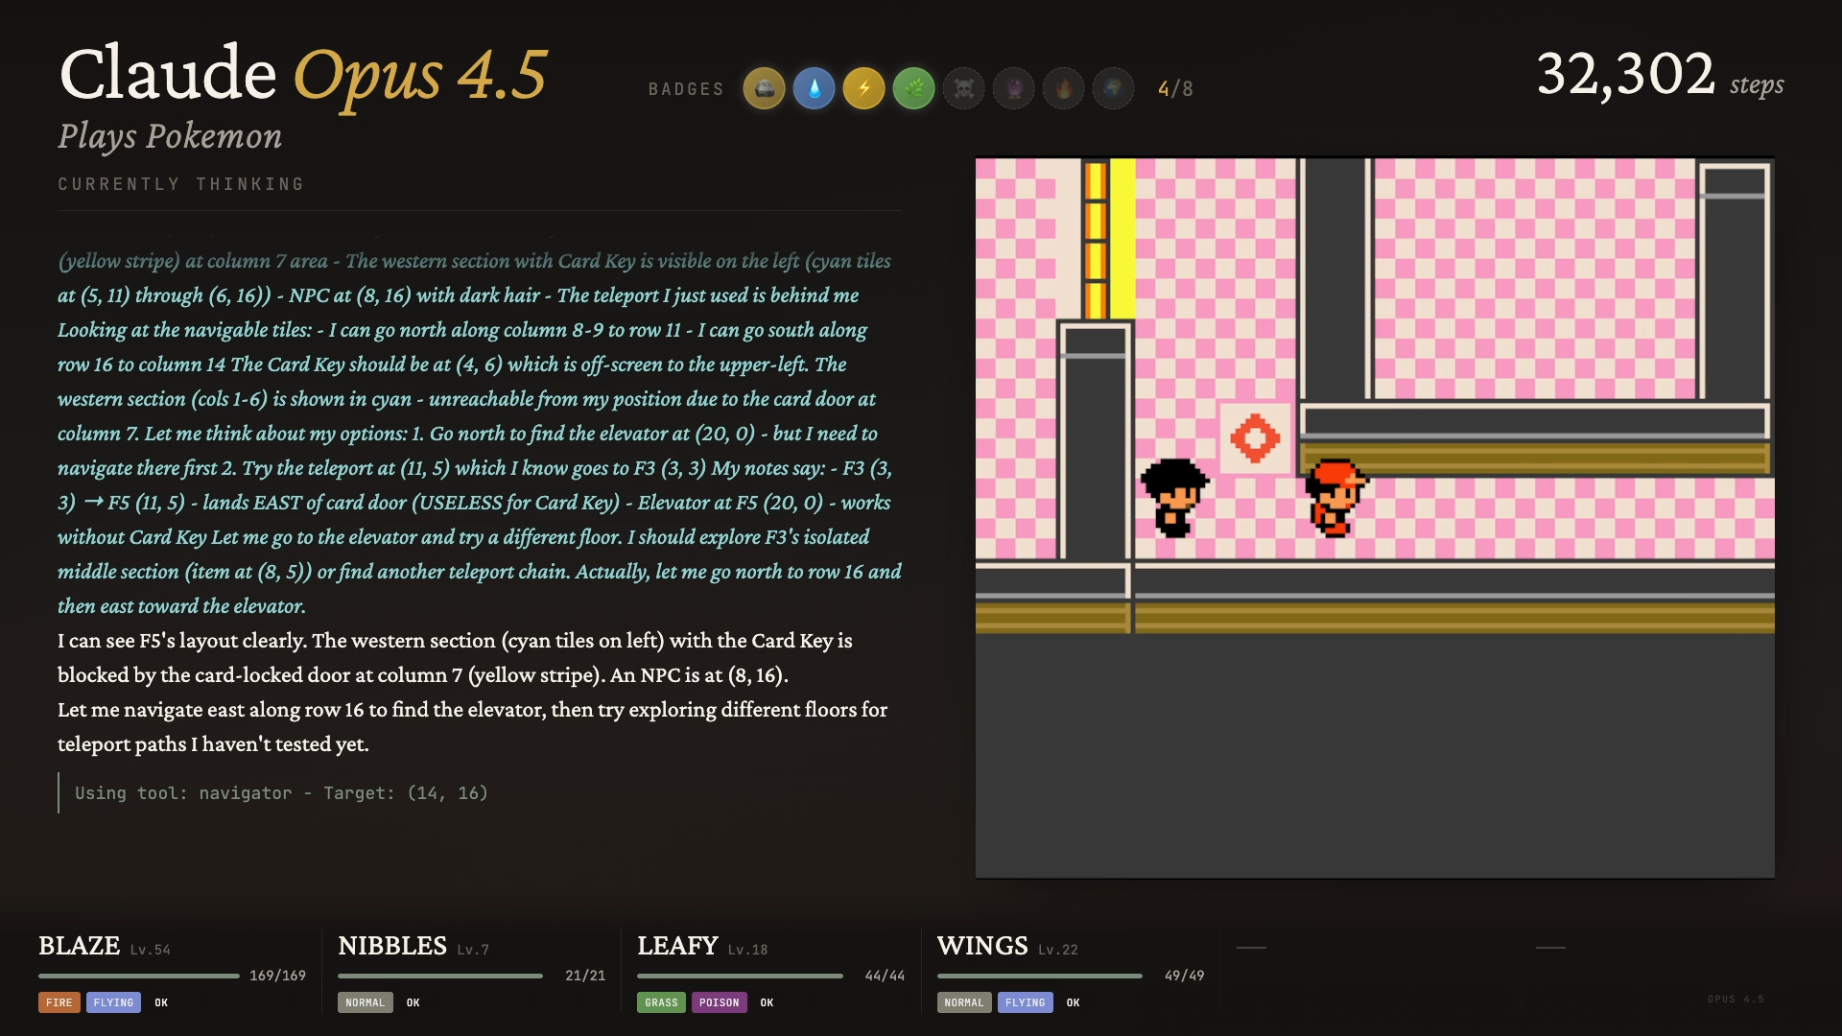
Task: Click the blue water drop badge
Action: coord(814,89)
